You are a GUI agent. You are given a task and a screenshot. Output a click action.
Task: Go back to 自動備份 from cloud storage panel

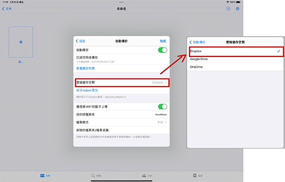pyautogui.click(x=197, y=42)
